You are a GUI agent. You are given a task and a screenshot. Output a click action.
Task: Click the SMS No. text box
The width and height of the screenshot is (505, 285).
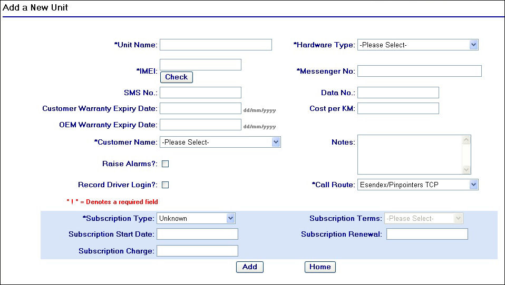200,93
